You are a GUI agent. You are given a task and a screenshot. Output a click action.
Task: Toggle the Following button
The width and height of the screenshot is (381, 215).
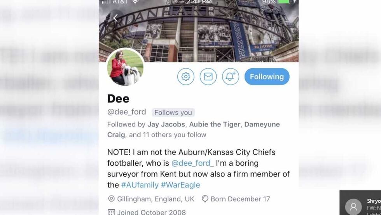tap(267, 77)
